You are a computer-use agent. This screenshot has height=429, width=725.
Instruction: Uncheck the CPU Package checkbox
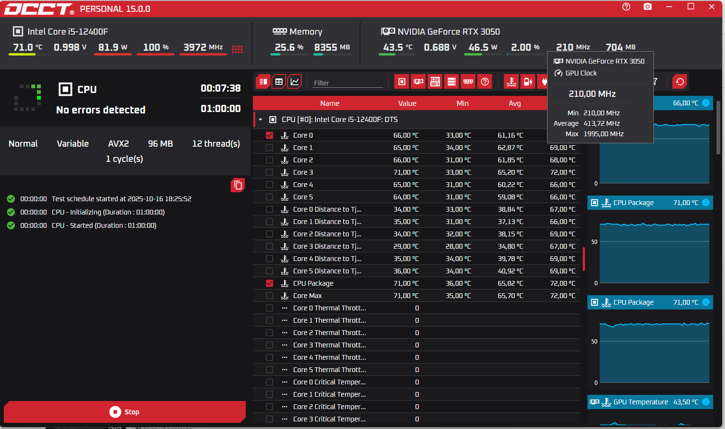tap(270, 283)
